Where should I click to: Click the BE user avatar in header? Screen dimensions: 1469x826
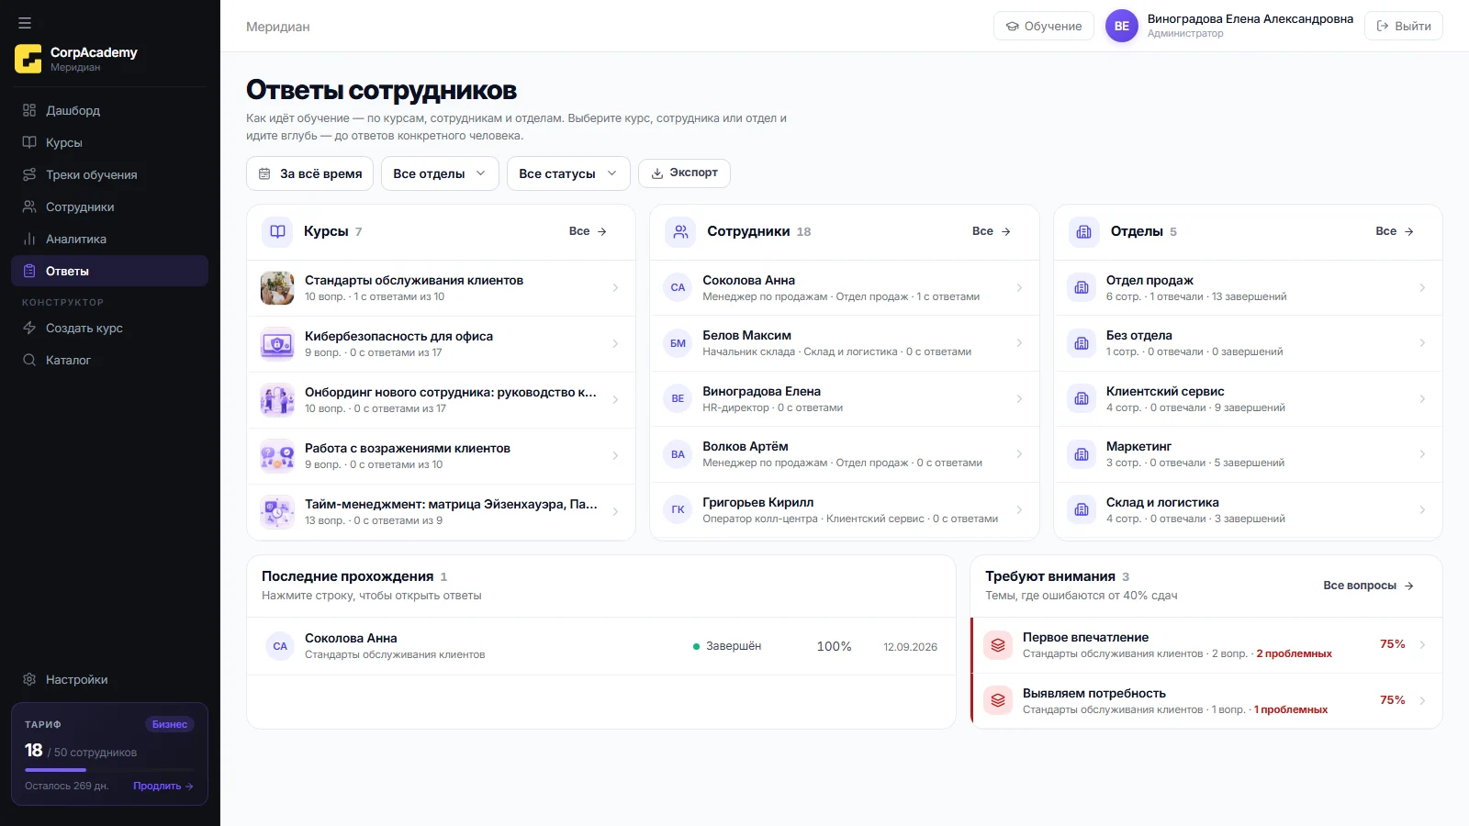[x=1122, y=26]
